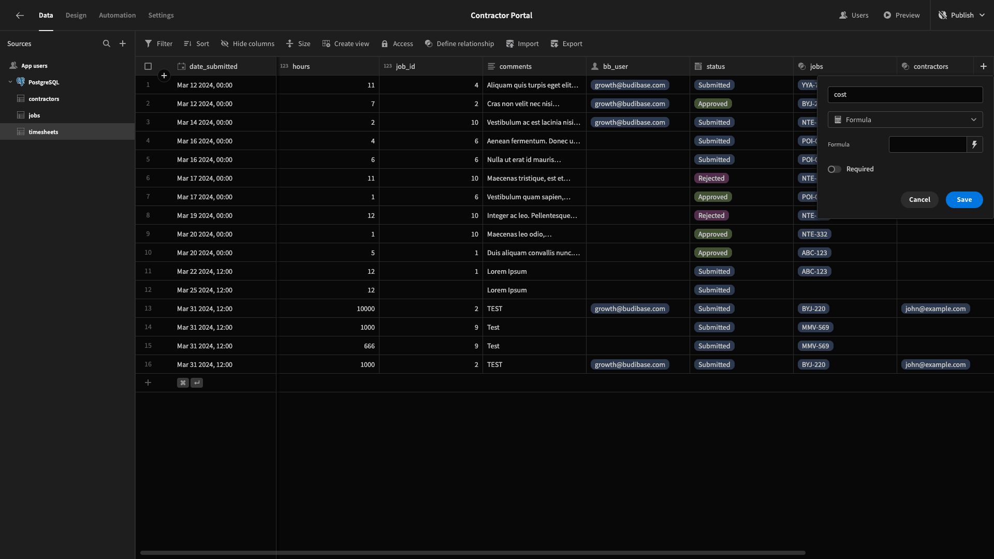Click the hours column header
Image resolution: width=994 pixels, height=559 pixels.
[x=327, y=66]
